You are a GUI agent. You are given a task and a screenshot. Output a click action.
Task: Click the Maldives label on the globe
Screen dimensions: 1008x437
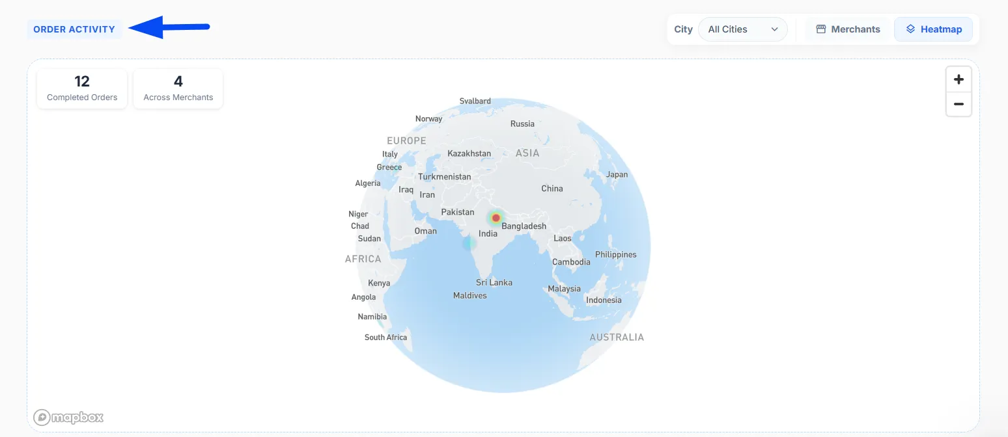(470, 295)
